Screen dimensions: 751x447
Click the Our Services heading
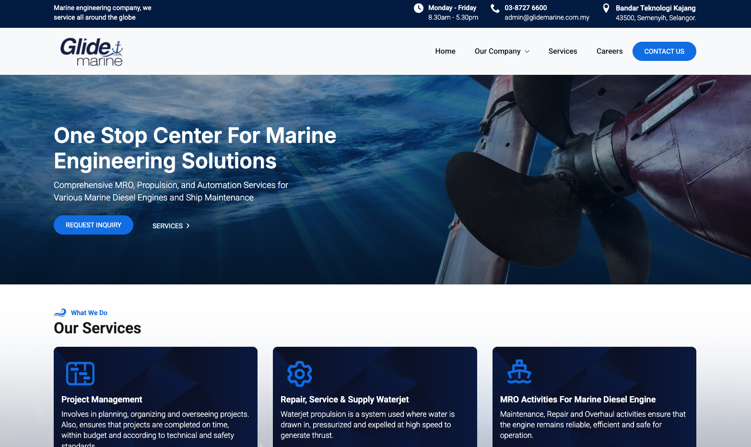click(x=97, y=328)
